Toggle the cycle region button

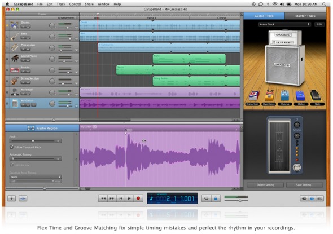[x=206, y=198]
